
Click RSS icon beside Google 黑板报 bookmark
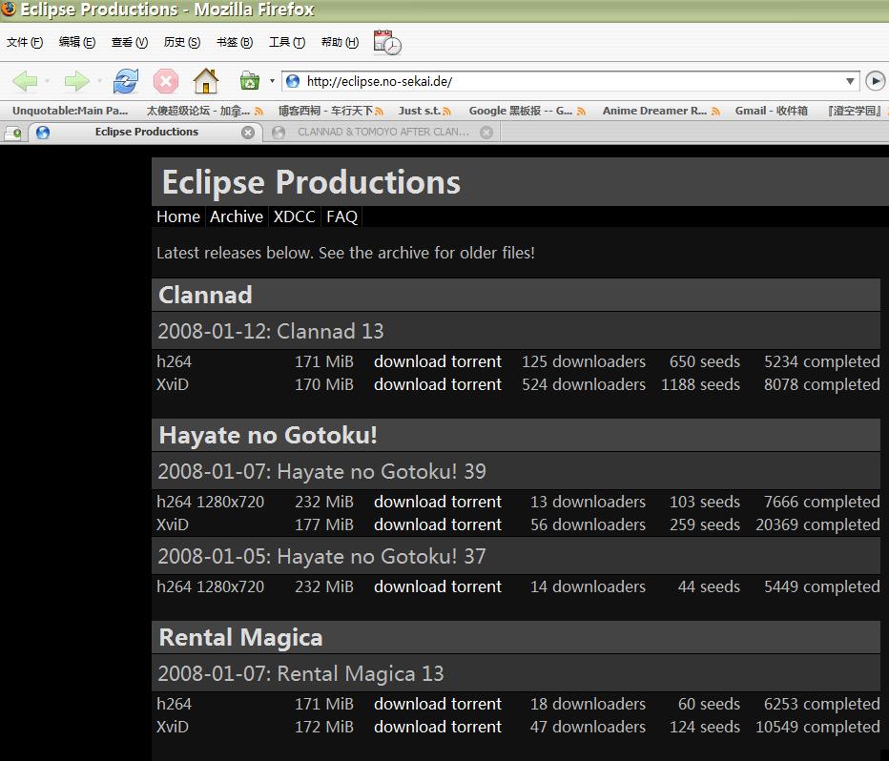581,112
